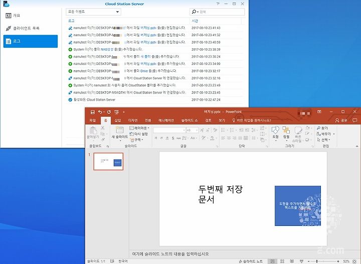Click the Format Painter brush icon
The image size is (361, 264).
click(103, 140)
